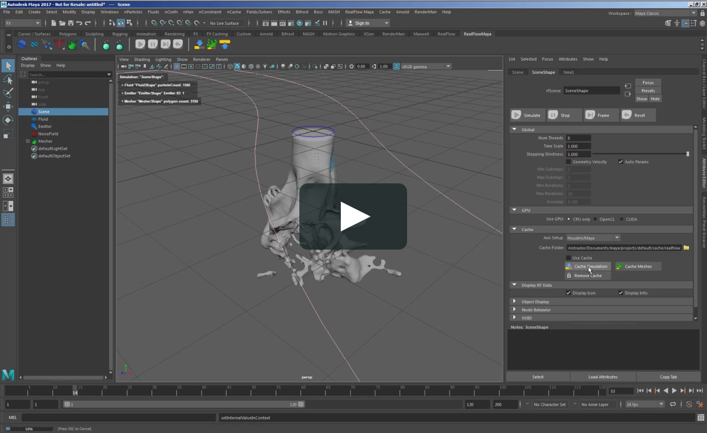Select the arrow Select tool in the toolbox

click(x=8, y=66)
